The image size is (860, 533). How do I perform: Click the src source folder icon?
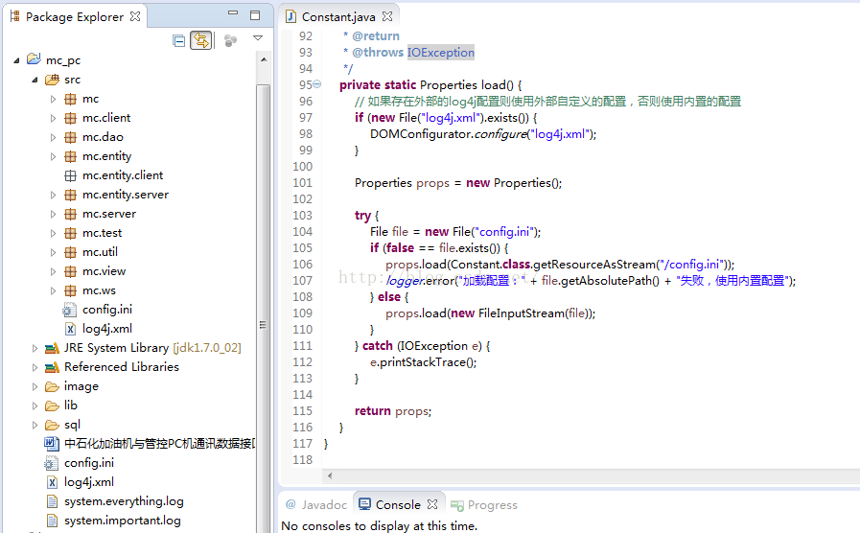point(52,81)
